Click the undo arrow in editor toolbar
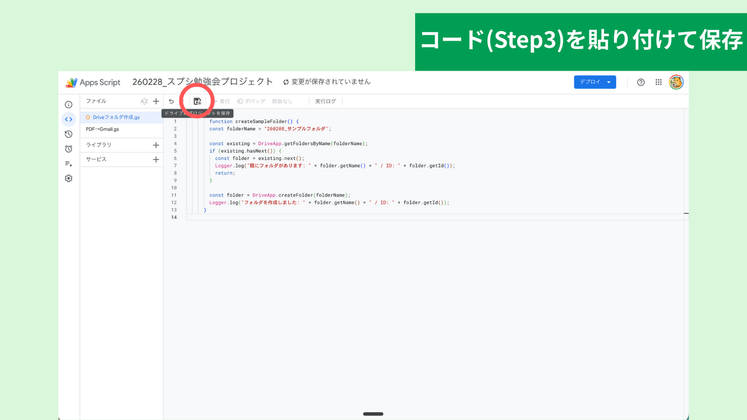The height and width of the screenshot is (420, 747). pos(171,101)
